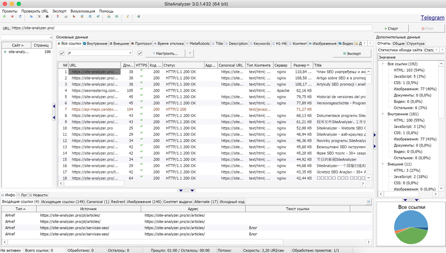Click the red X delete-project toolbar icon

(x=12, y=16)
